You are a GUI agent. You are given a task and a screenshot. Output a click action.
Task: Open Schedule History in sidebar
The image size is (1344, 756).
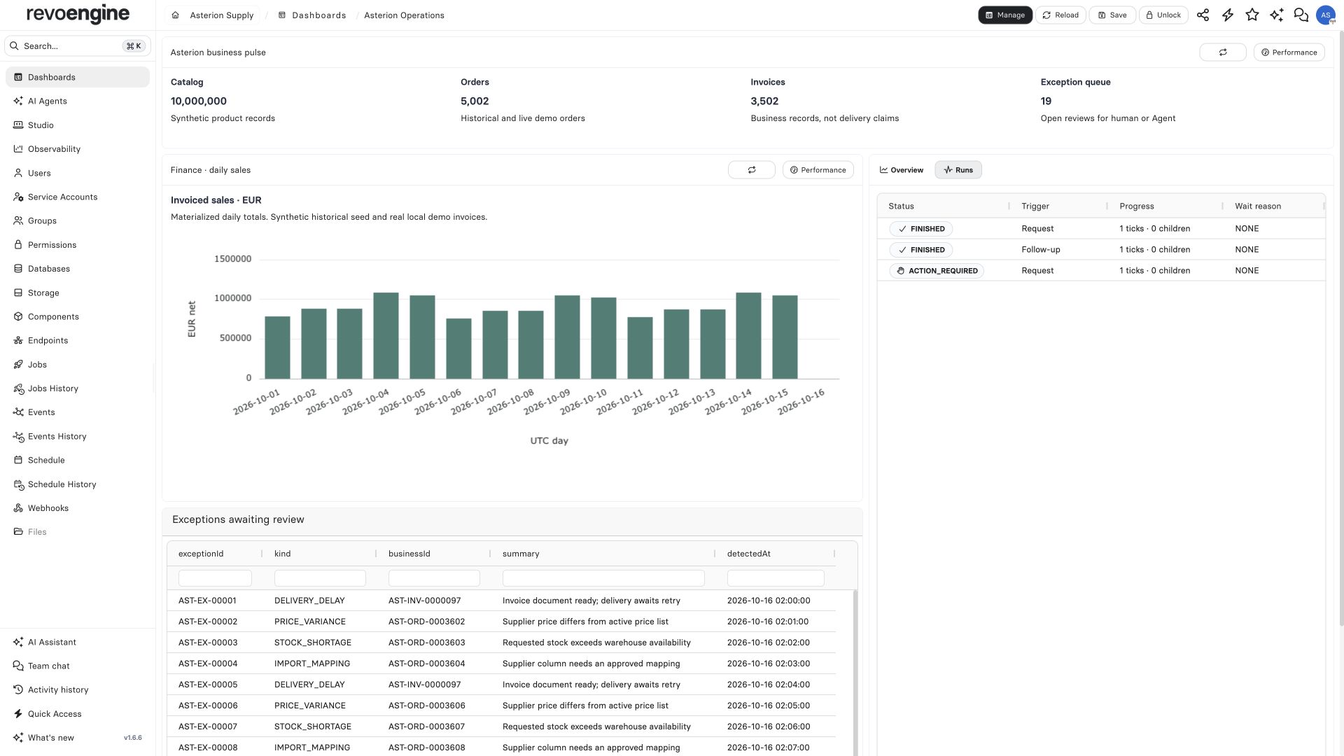coord(78,484)
